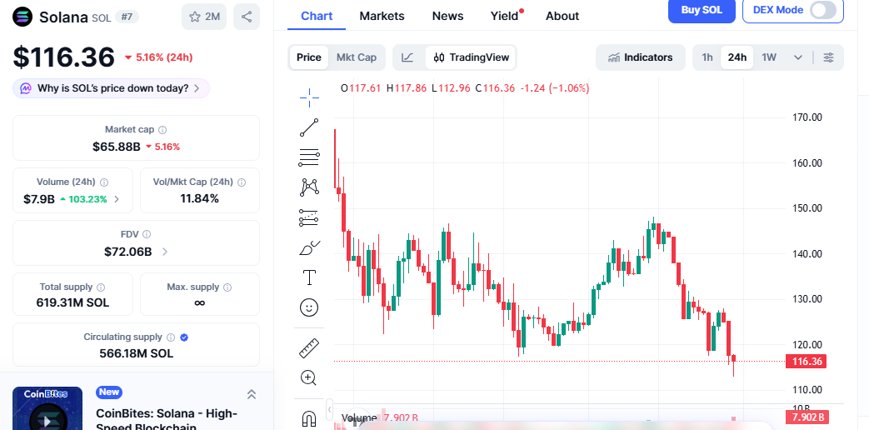
Task: Select the Fibonacci retracement tool
Action: click(x=309, y=157)
